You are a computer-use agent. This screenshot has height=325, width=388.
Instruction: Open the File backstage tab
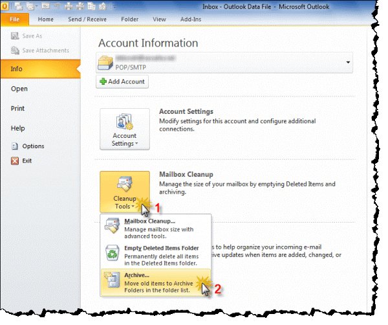[x=15, y=19]
